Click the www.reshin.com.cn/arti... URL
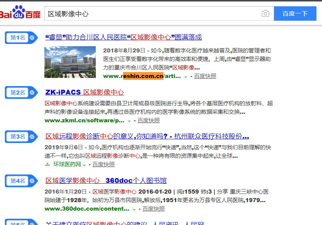Screen dimensions: 322x225 tap(142, 76)
